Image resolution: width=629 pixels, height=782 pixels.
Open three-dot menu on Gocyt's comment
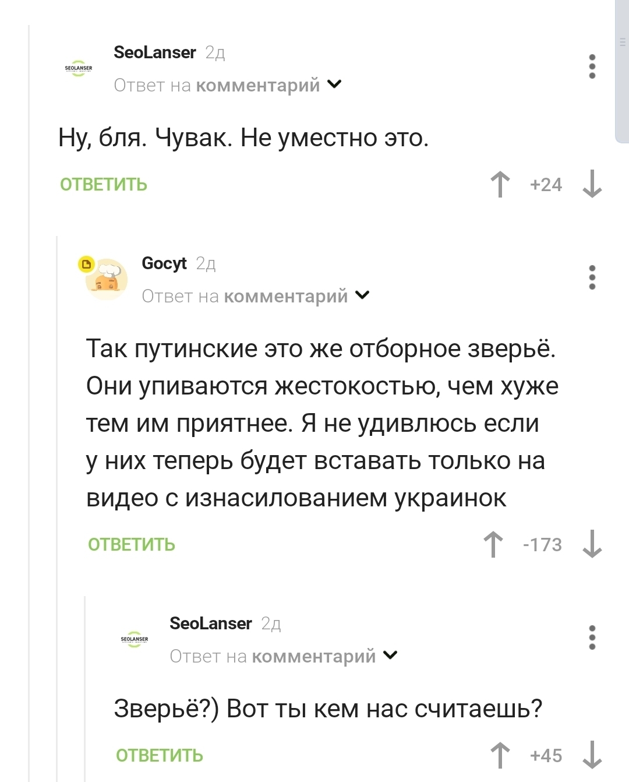click(592, 277)
